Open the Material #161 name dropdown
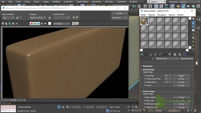The image size is (201, 113). pos(167,59)
